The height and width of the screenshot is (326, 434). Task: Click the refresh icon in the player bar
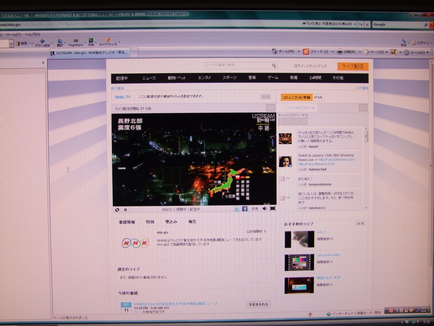pyautogui.click(x=117, y=210)
